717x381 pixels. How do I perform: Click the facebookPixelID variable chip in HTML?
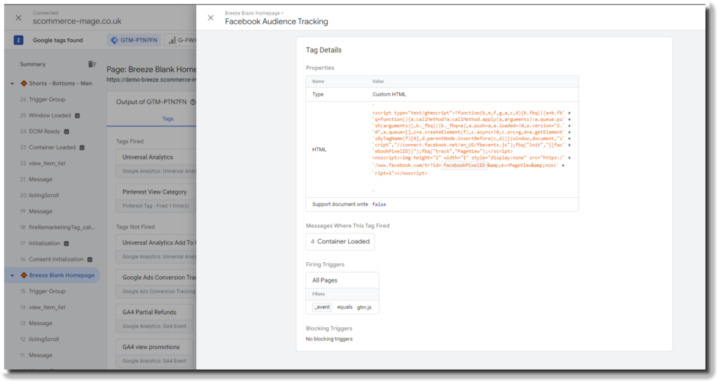pos(464,165)
